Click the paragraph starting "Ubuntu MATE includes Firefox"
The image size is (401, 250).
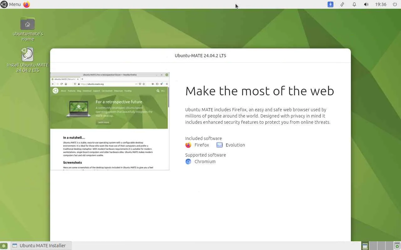pos(258,116)
